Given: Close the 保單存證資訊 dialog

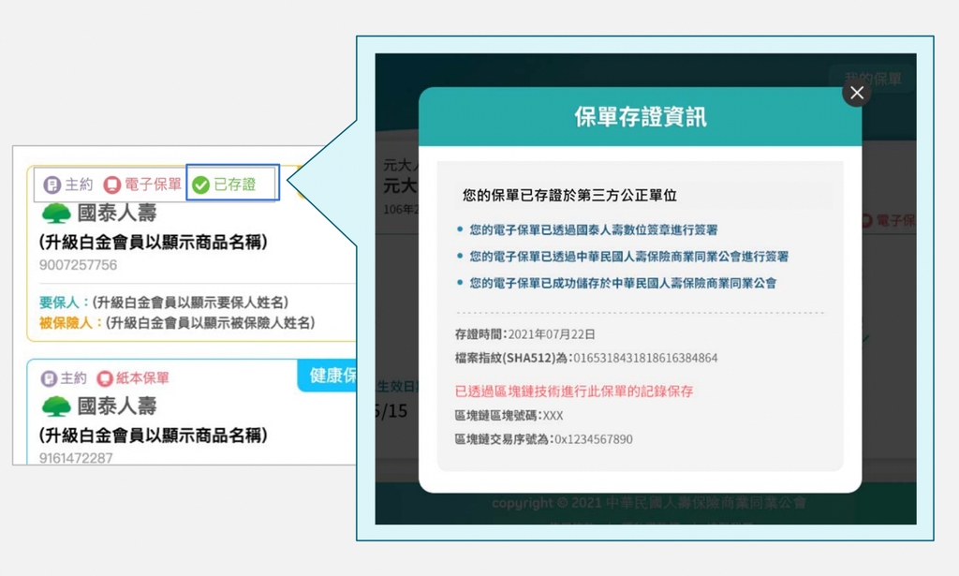Looking at the screenshot, I should [856, 93].
